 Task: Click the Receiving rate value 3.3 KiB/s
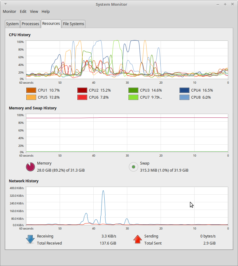click(x=109, y=236)
